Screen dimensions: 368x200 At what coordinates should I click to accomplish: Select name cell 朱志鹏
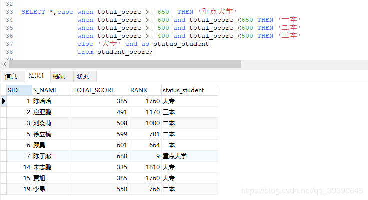point(52,167)
